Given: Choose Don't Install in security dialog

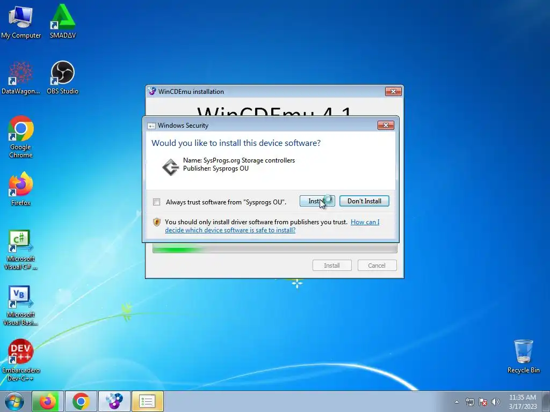Looking at the screenshot, I should tap(364, 201).
